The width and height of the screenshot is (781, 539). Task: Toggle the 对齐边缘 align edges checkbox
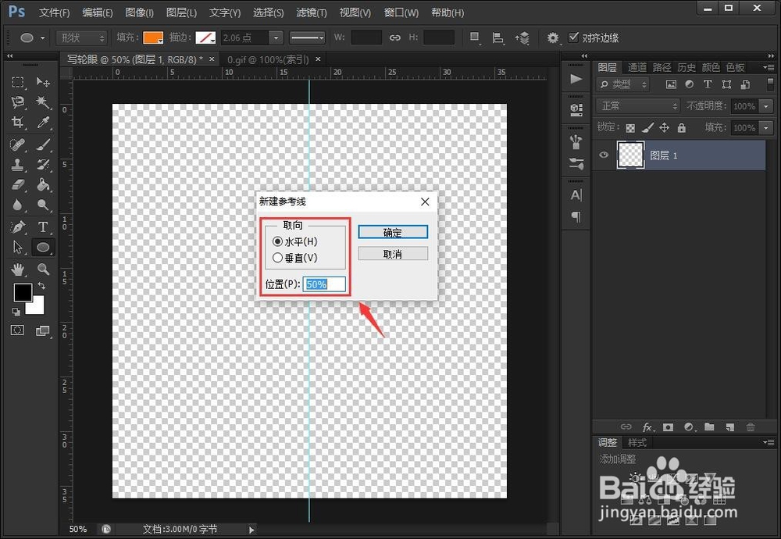[573, 37]
